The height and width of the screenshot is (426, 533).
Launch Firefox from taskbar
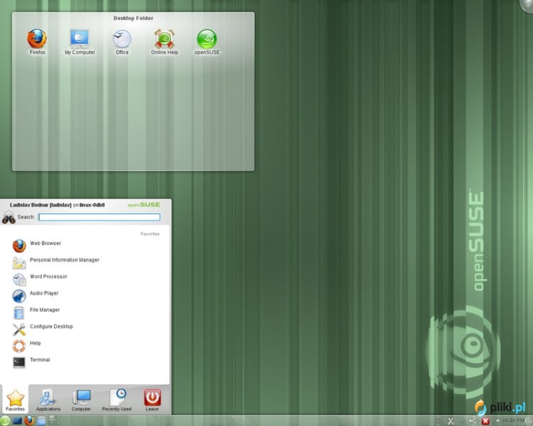29,421
